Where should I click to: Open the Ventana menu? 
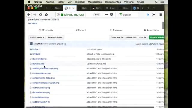coord(129,2)
